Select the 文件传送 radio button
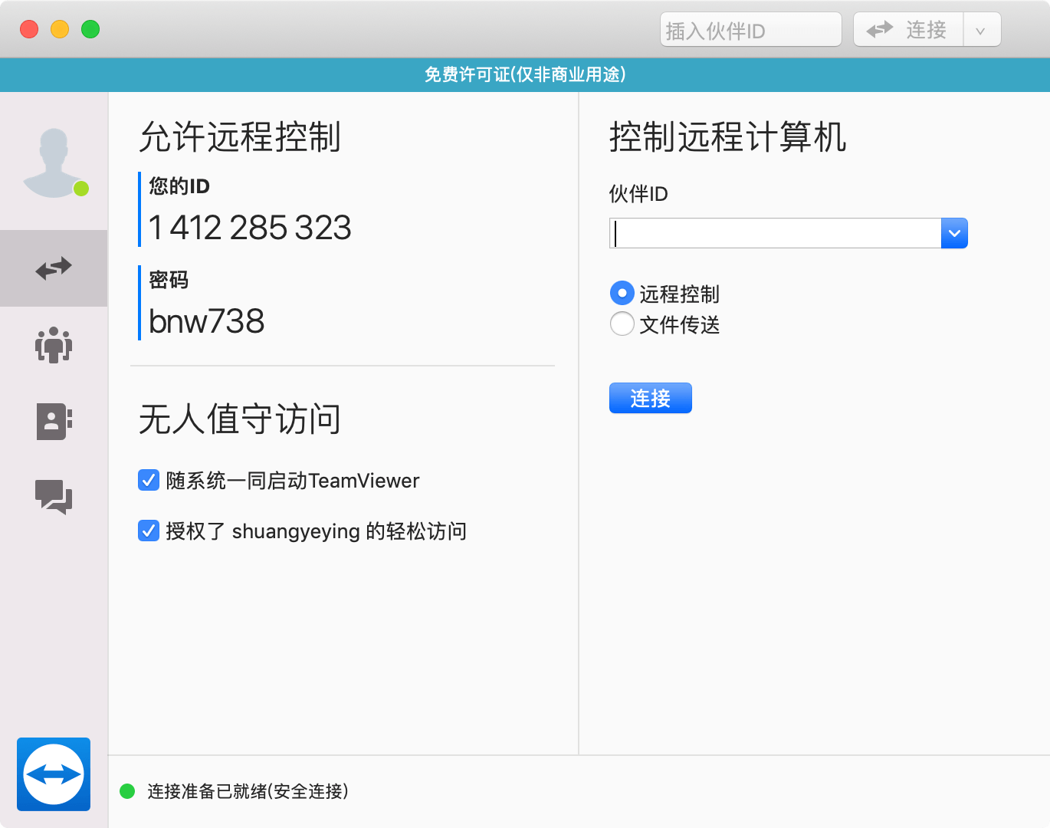The height and width of the screenshot is (828, 1050). (x=622, y=324)
